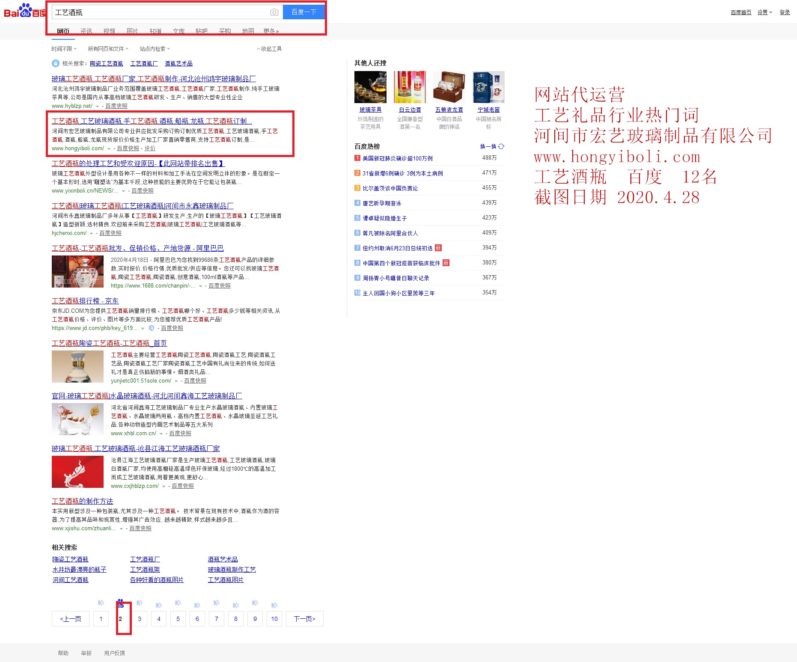Go to results page 1
The width and height of the screenshot is (797, 662).
pos(101,619)
